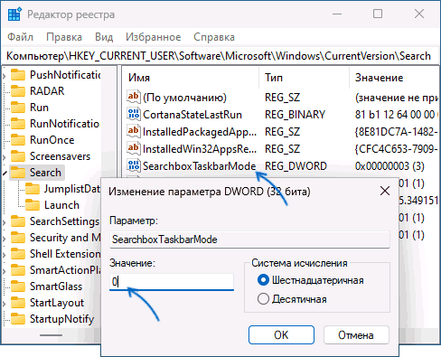
Task: Click the Отмена button
Action: tap(356, 334)
